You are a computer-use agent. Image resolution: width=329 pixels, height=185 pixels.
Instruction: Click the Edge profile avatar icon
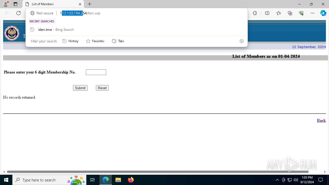tap(6, 4)
